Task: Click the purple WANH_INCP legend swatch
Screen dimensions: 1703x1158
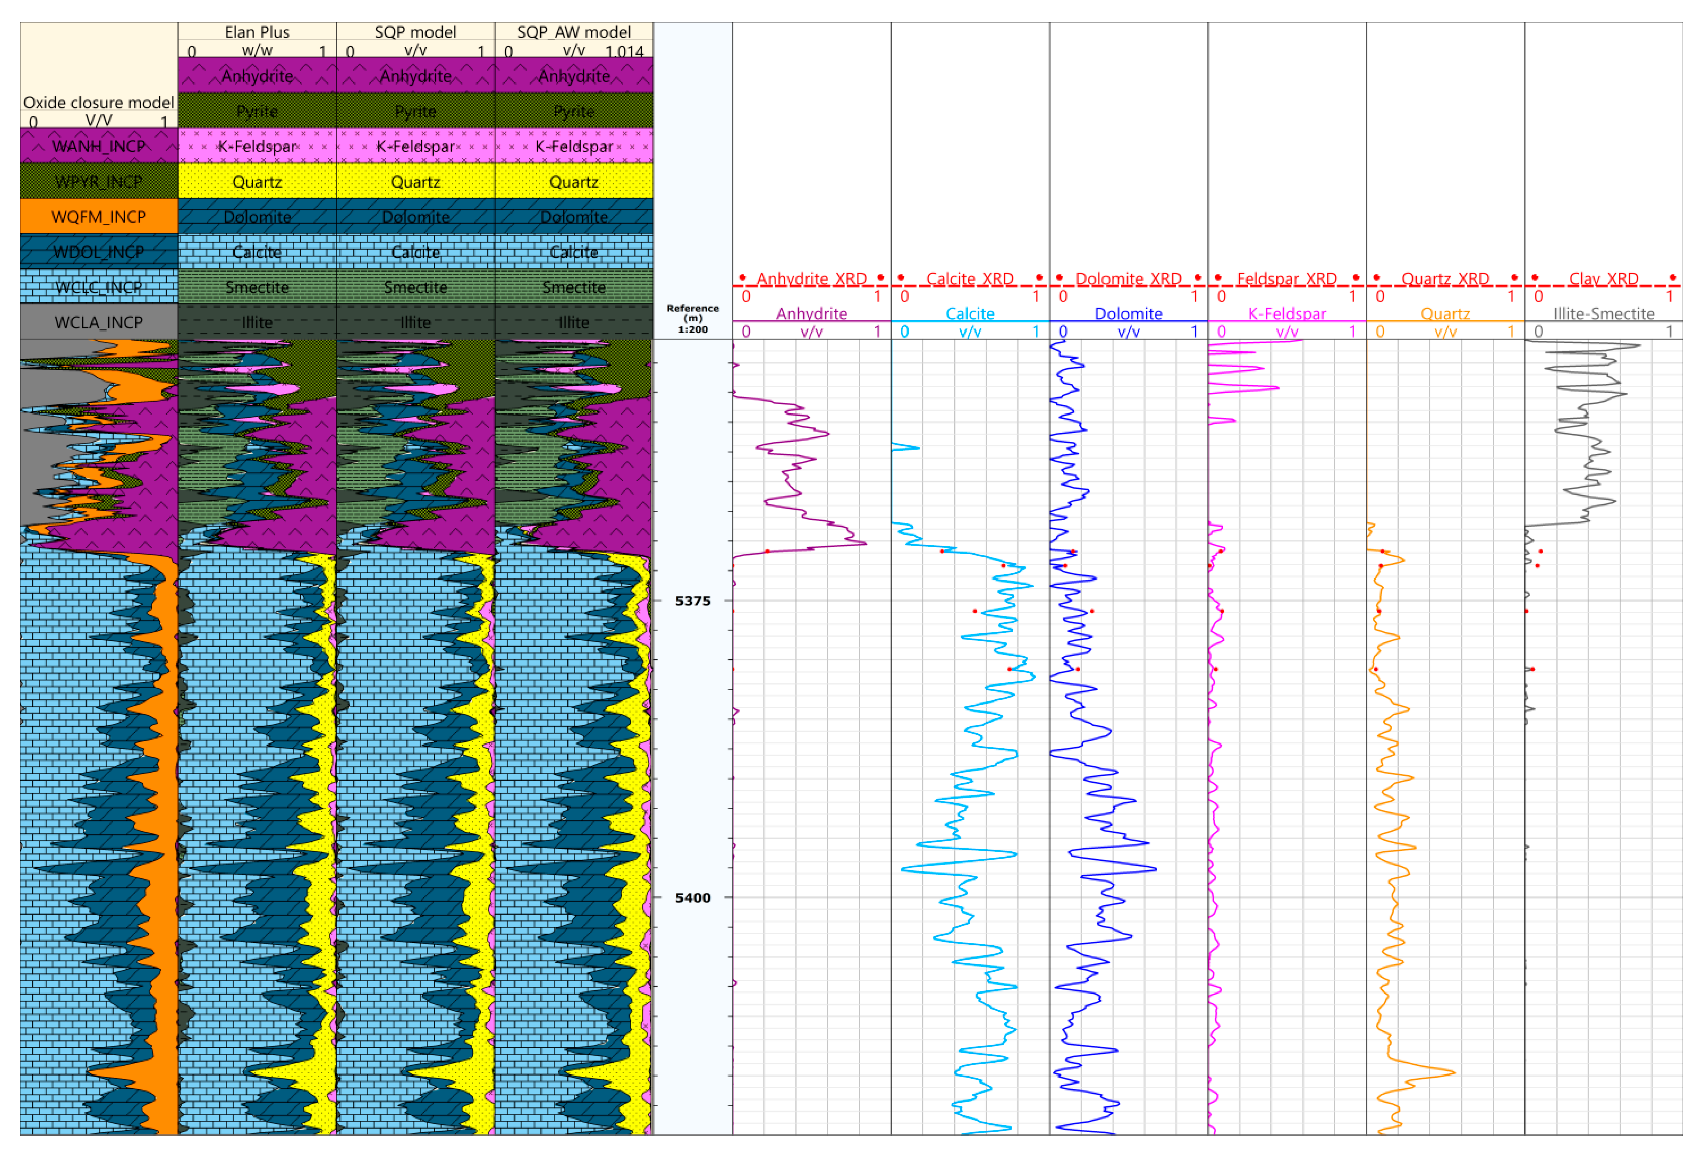Action: (98, 146)
